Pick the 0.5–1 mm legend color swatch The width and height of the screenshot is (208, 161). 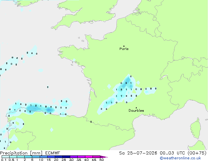click(13, 157)
